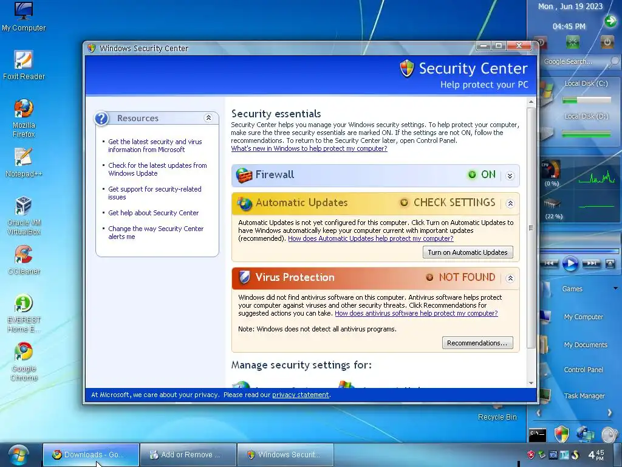Click the Automatic Updates globe icon
The height and width of the screenshot is (467, 622).
(244, 203)
